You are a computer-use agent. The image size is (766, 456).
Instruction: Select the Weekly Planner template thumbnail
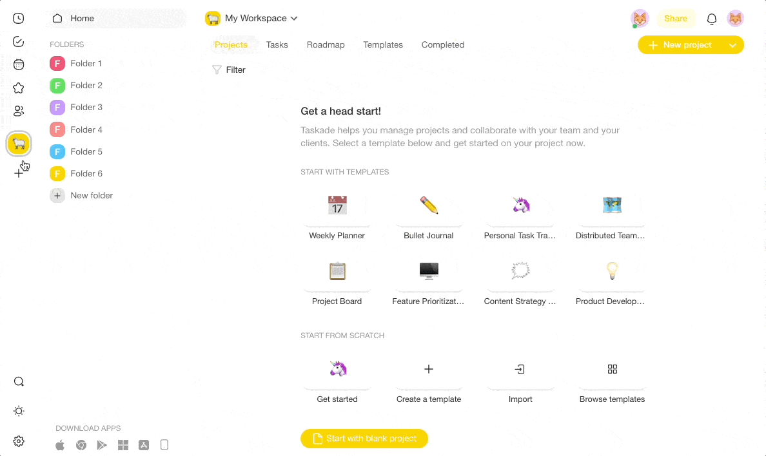[337, 205]
